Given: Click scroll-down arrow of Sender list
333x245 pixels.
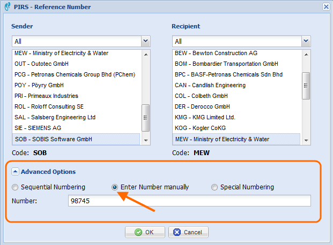Looking at the screenshot, I should click(x=146, y=140).
